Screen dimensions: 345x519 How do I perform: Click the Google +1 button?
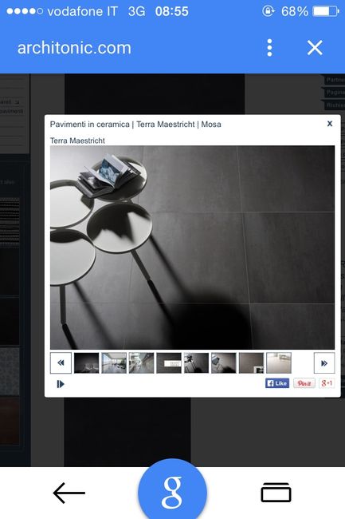pos(327,383)
